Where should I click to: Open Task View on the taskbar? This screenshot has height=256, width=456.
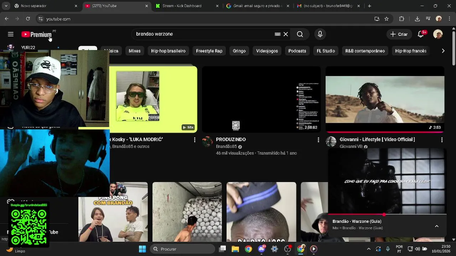click(x=223, y=249)
